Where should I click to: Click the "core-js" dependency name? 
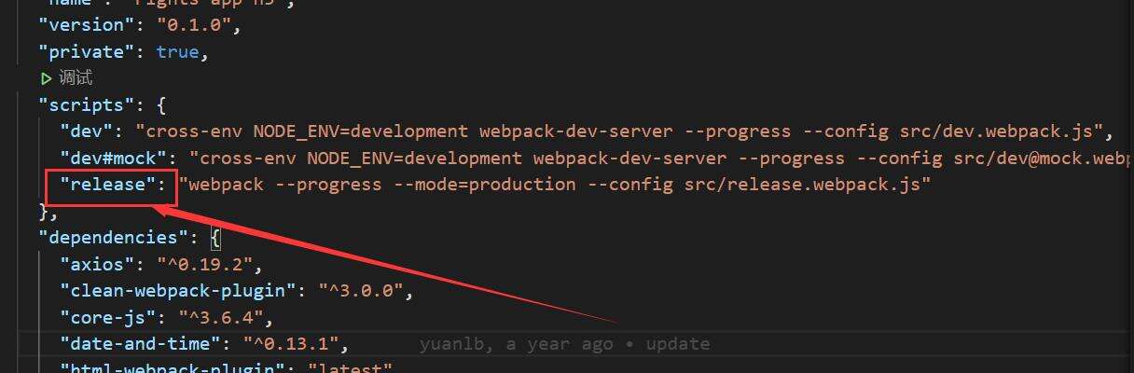point(108,317)
